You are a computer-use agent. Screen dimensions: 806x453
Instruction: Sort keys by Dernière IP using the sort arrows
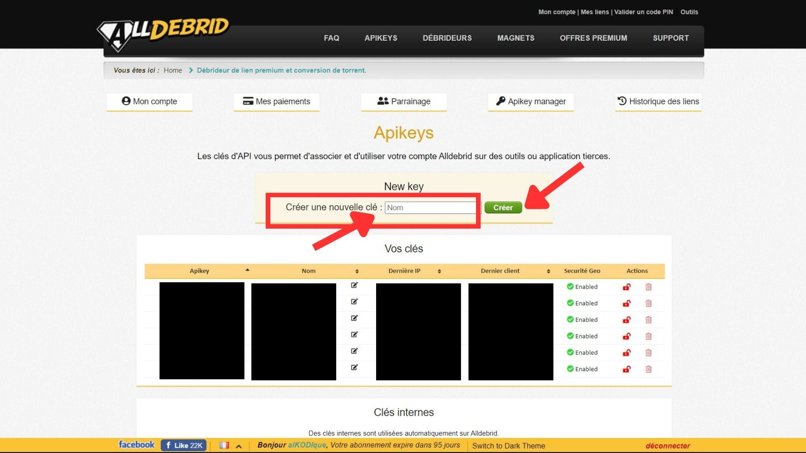point(439,271)
